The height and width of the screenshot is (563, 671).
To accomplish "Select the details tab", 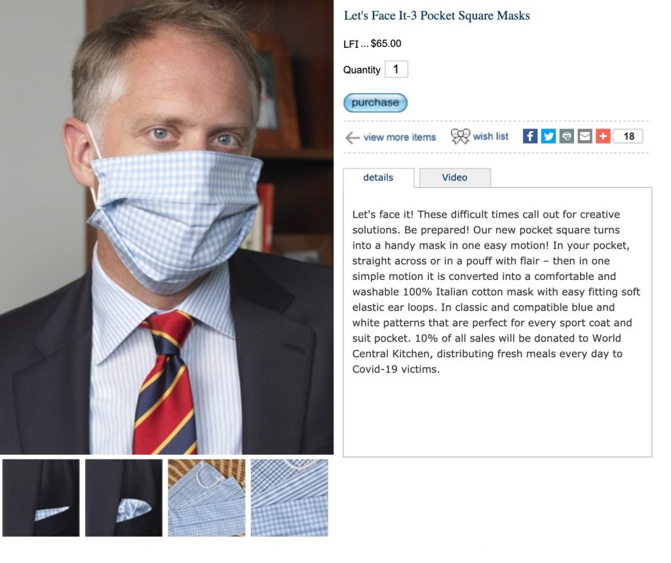I will (378, 177).
